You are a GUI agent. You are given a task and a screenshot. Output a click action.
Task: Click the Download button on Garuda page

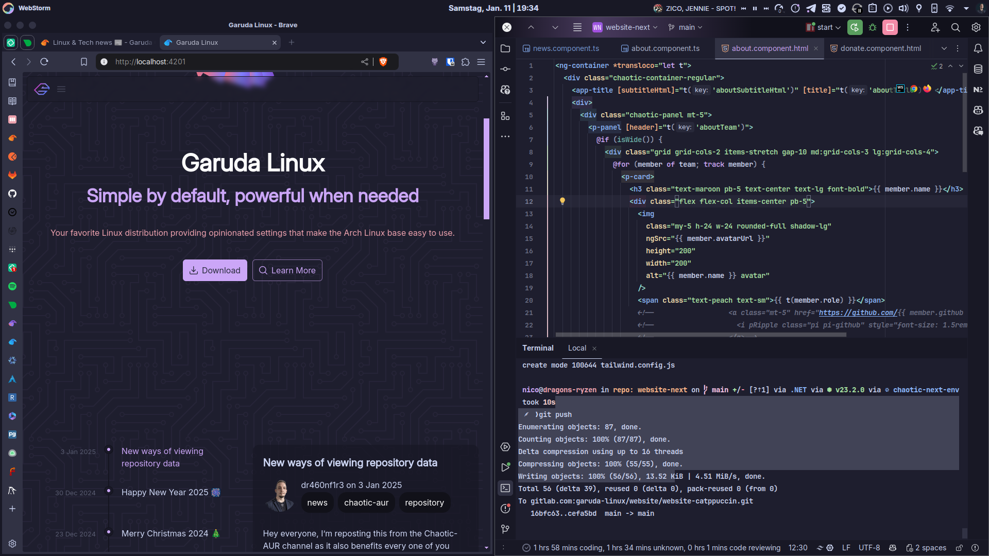click(x=215, y=270)
